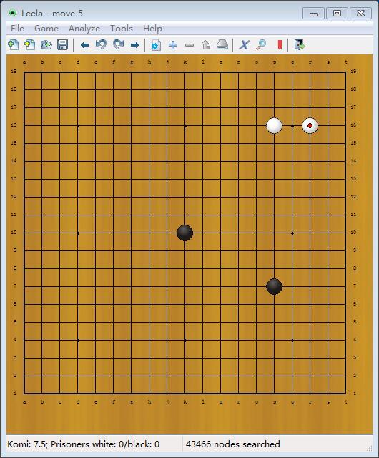The image size is (379, 458).
Task: Redo the move with curved arrow
Action: 118,45
